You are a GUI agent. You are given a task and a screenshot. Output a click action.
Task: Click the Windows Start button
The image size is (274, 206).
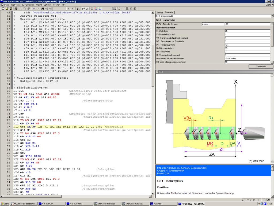click(x=5, y=204)
